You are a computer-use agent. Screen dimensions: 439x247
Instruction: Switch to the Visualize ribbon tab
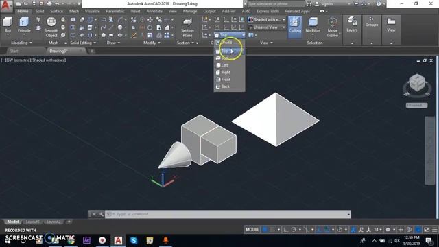(x=92, y=11)
